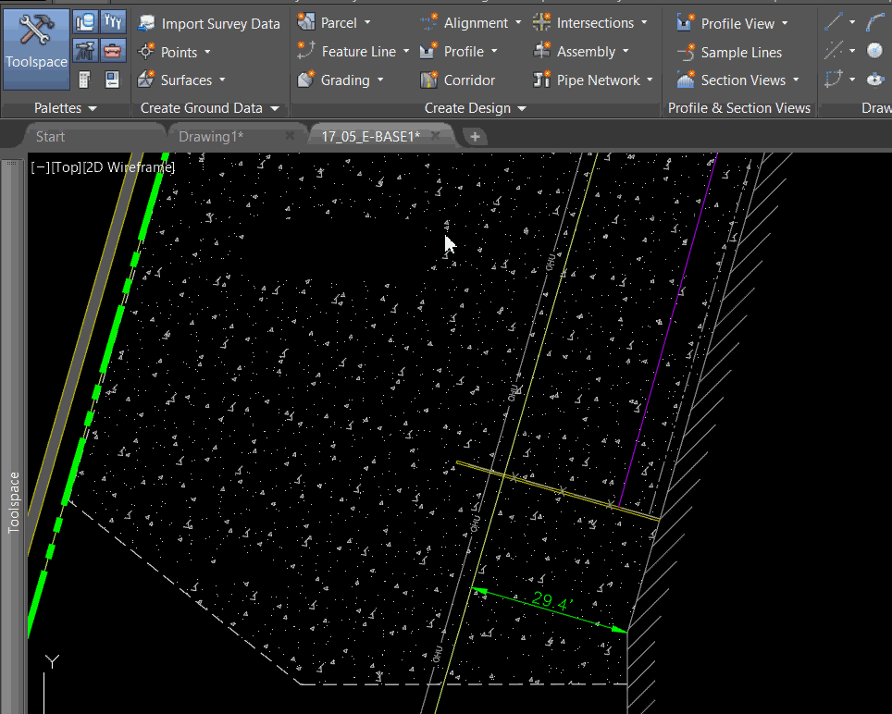Select the Circle tool in the Draw panel
The image size is (892, 714).
click(874, 51)
